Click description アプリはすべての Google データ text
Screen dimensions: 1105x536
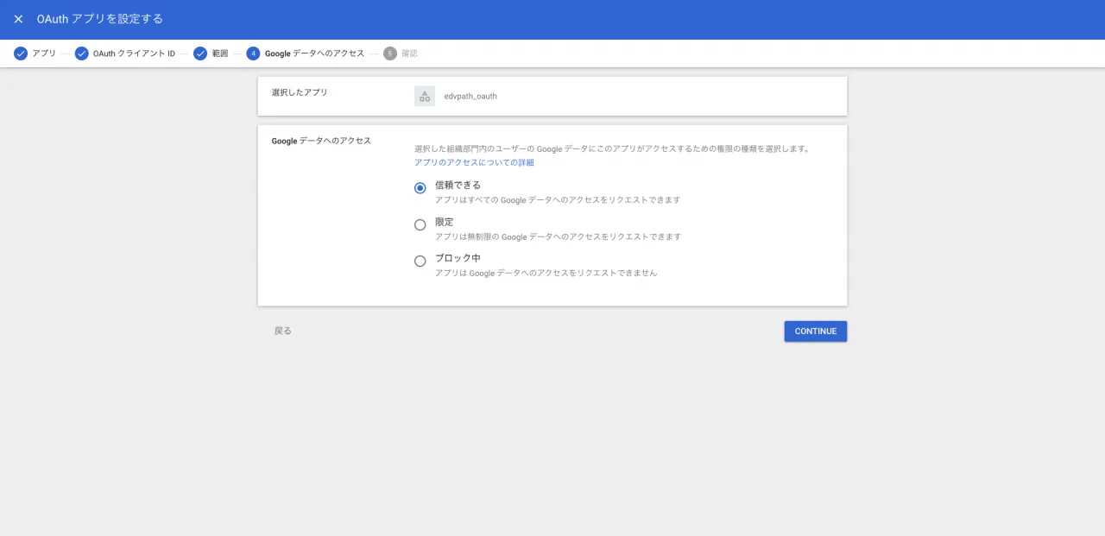coord(558,200)
